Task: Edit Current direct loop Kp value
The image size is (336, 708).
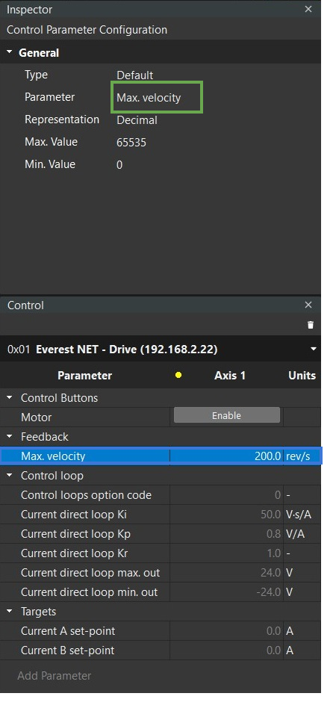Action: (227, 534)
